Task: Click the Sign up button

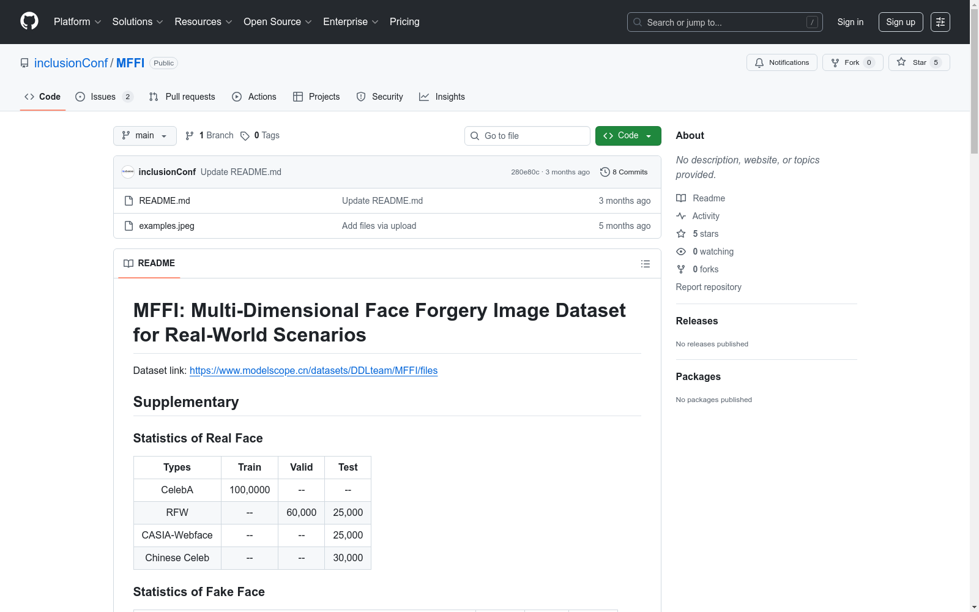Action: click(x=900, y=22)
